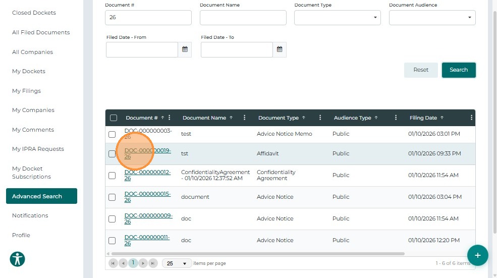
Task: Click the 1 - 6 of 6 items text
Action: tap(453, 263)
